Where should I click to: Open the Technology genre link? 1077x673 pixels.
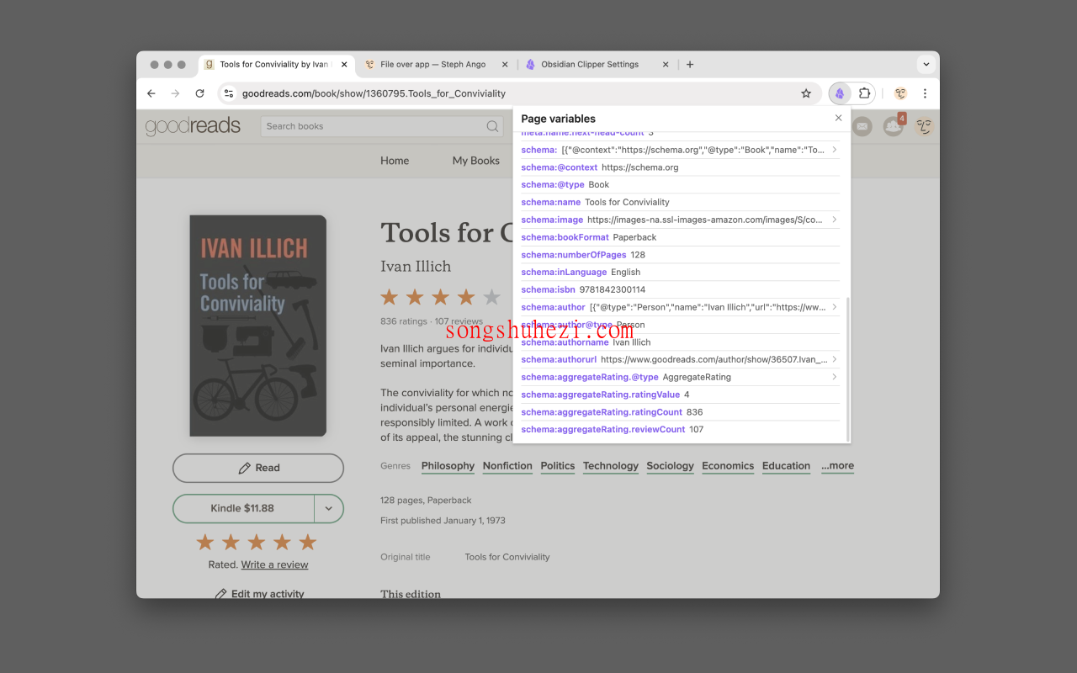pos(611,466)
